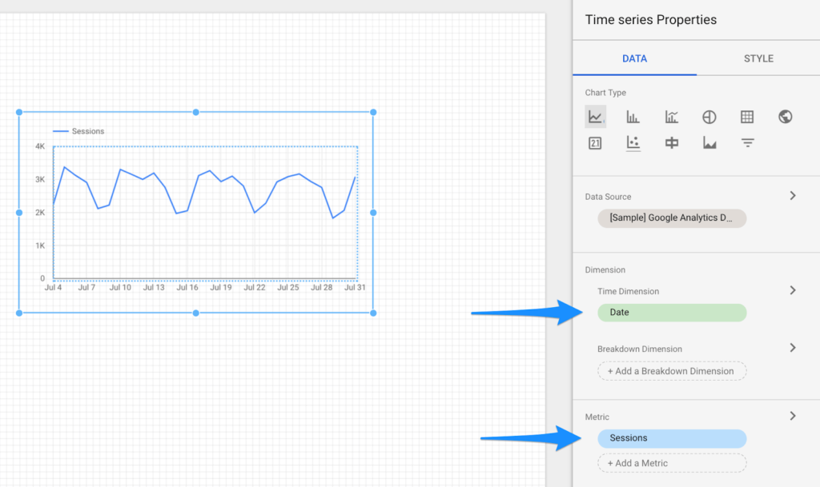Select the table chart type icon
Screen dimensions: 820x487
click(747, 117)
